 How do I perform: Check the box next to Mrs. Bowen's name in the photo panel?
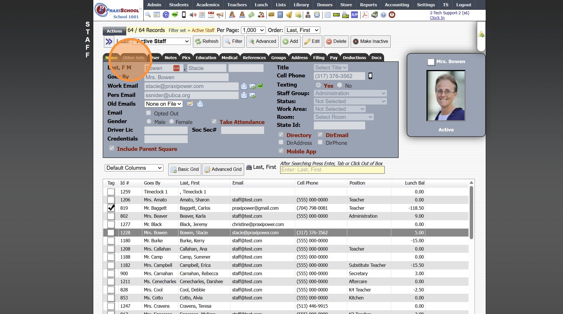(431, 62)
